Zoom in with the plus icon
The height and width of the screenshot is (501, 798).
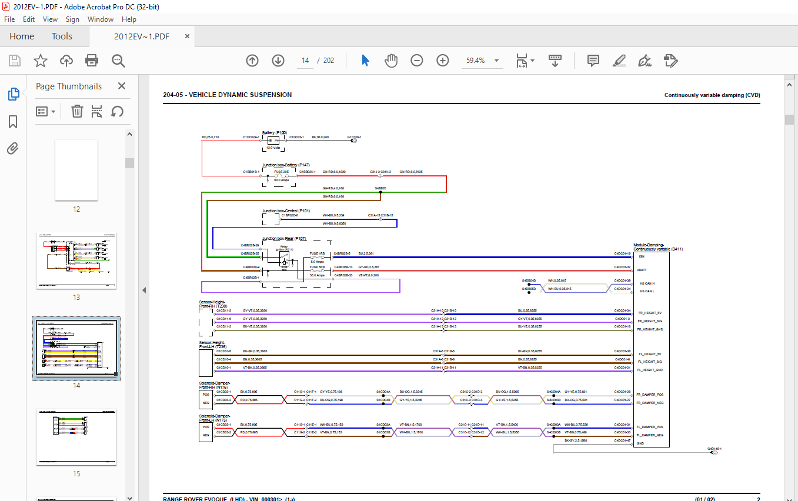(443, 61)
